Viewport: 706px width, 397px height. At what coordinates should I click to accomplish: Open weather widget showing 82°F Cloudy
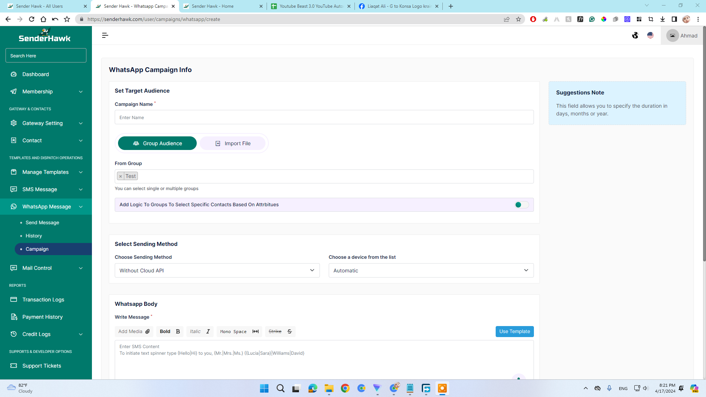[x=20, y=388]
